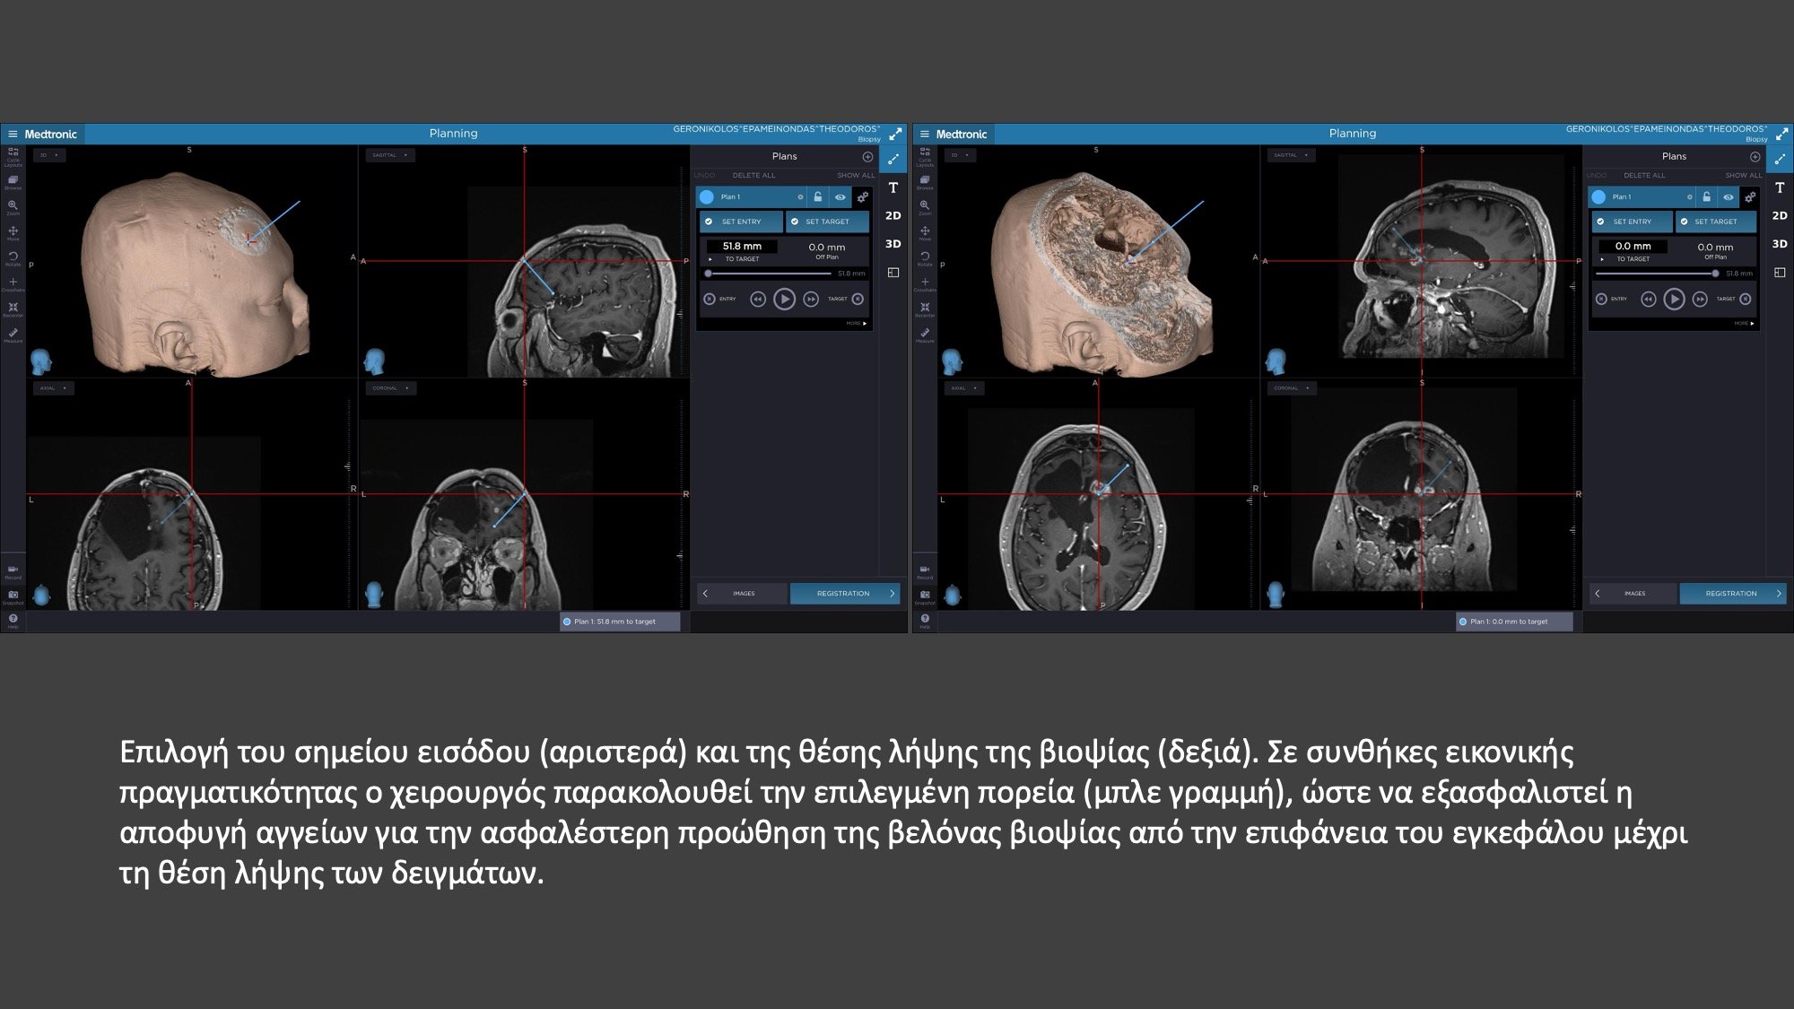This screenshot has height=1009, width=1794.
Task: Switch to 2D mode in right window
Action: (1780, 216)
